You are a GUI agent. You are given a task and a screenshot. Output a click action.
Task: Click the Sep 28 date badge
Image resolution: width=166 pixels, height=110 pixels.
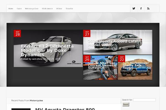coord(17,34)
